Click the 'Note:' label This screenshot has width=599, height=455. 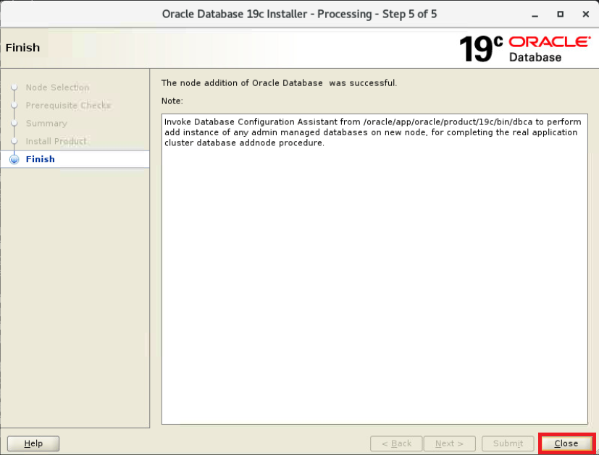coord(172,101)
